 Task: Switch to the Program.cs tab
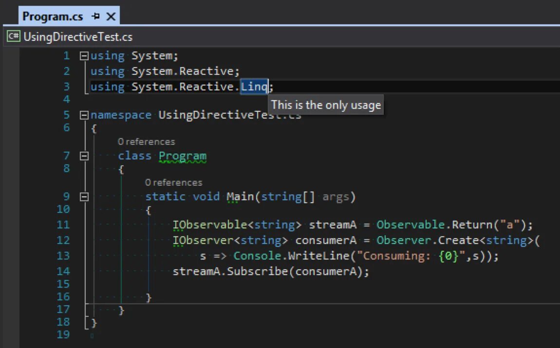tap(54, 16)
